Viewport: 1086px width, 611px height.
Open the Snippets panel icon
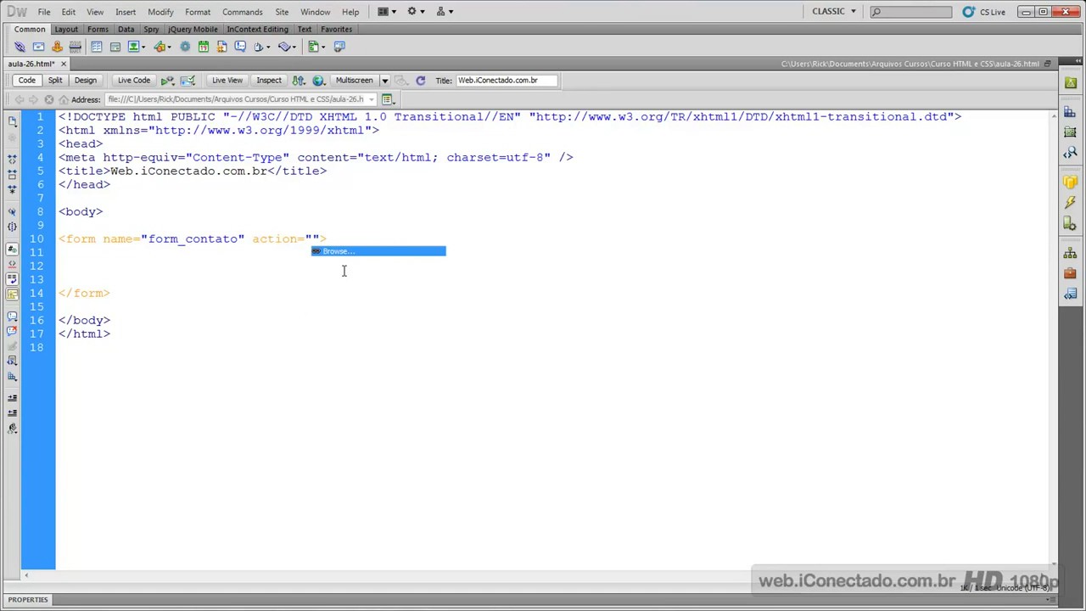pos(1070,294)
